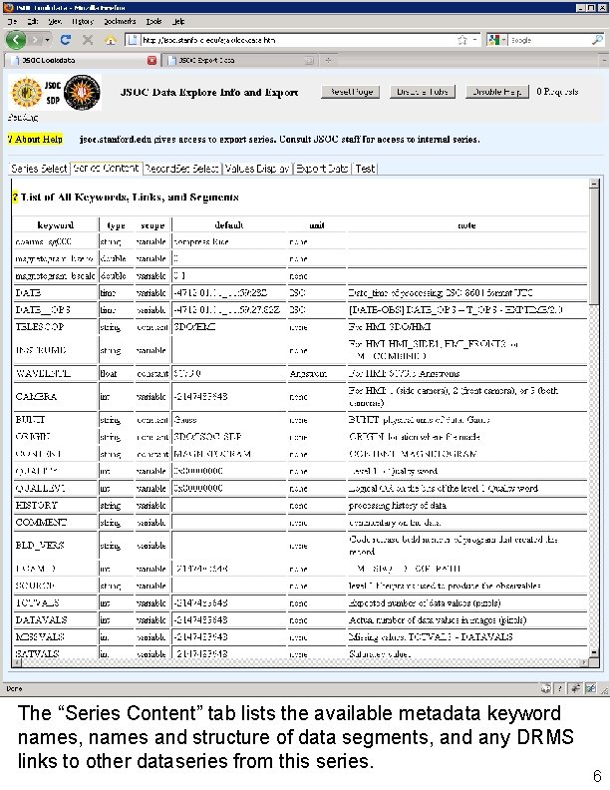This screenshot has width=610, height=790.
Task: Open the Export Data tab
Action: click(322, 169)
